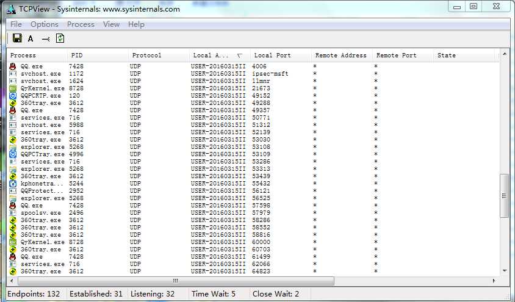The height and width of the screenshot is (302, 515).
Task: Click the QyKernel.exe icon at port 21673
Action: coord(12,88)
